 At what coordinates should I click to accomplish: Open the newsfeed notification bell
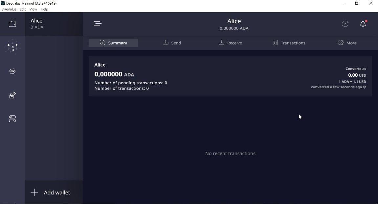pos(363,24)
